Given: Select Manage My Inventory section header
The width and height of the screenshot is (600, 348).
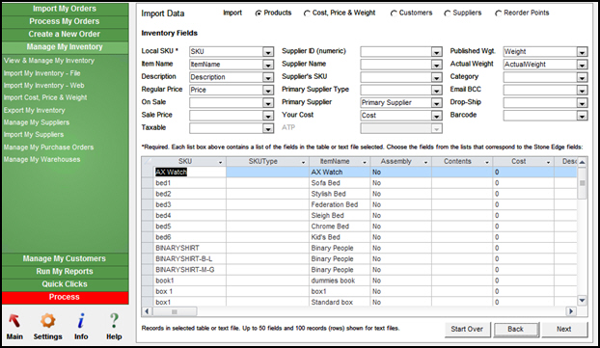Looking at the screenshot, I should click(65, 47).
